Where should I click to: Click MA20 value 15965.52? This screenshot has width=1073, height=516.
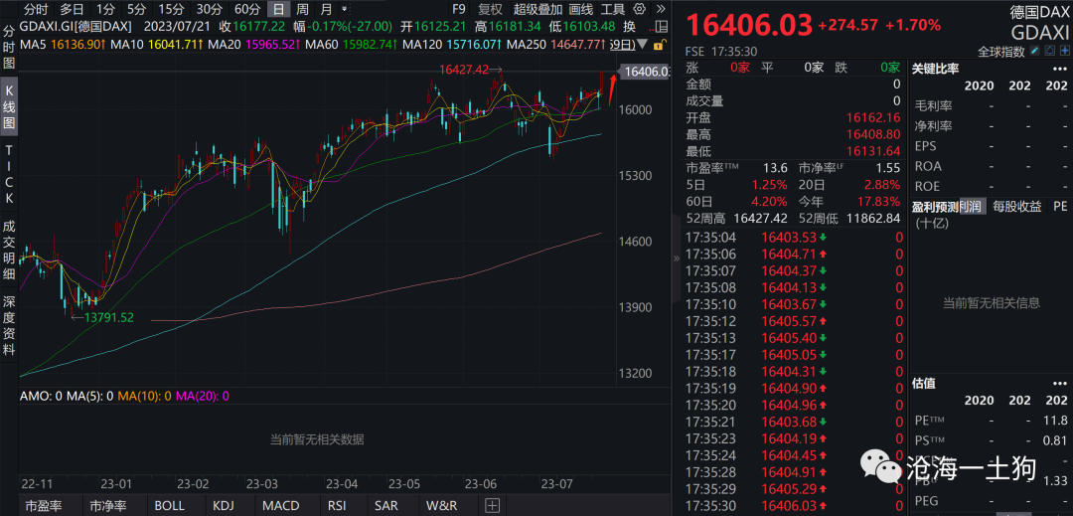click(x=274, y=45)
